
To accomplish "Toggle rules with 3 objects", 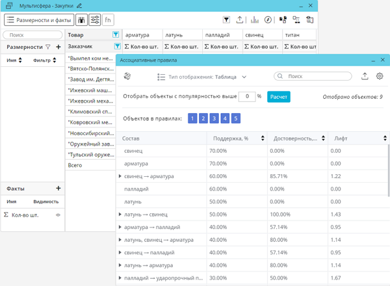I will 214,118.
